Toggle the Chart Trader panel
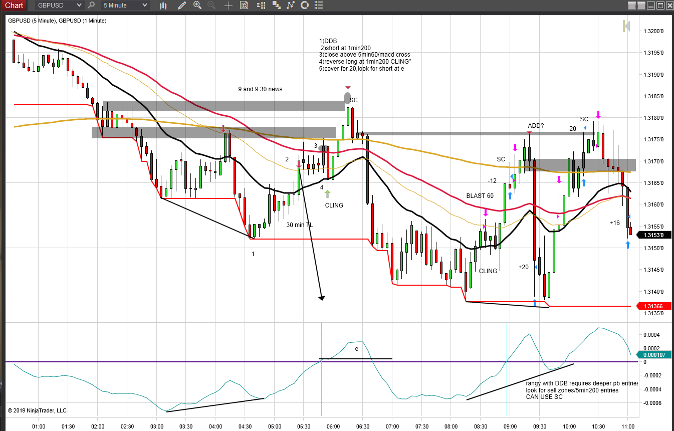This screenshot has width=674, height=431. tap(261, 6)
